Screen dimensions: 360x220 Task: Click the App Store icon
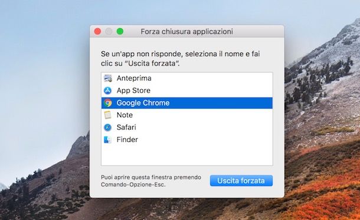pyautogui.click(x=107, y=91)
